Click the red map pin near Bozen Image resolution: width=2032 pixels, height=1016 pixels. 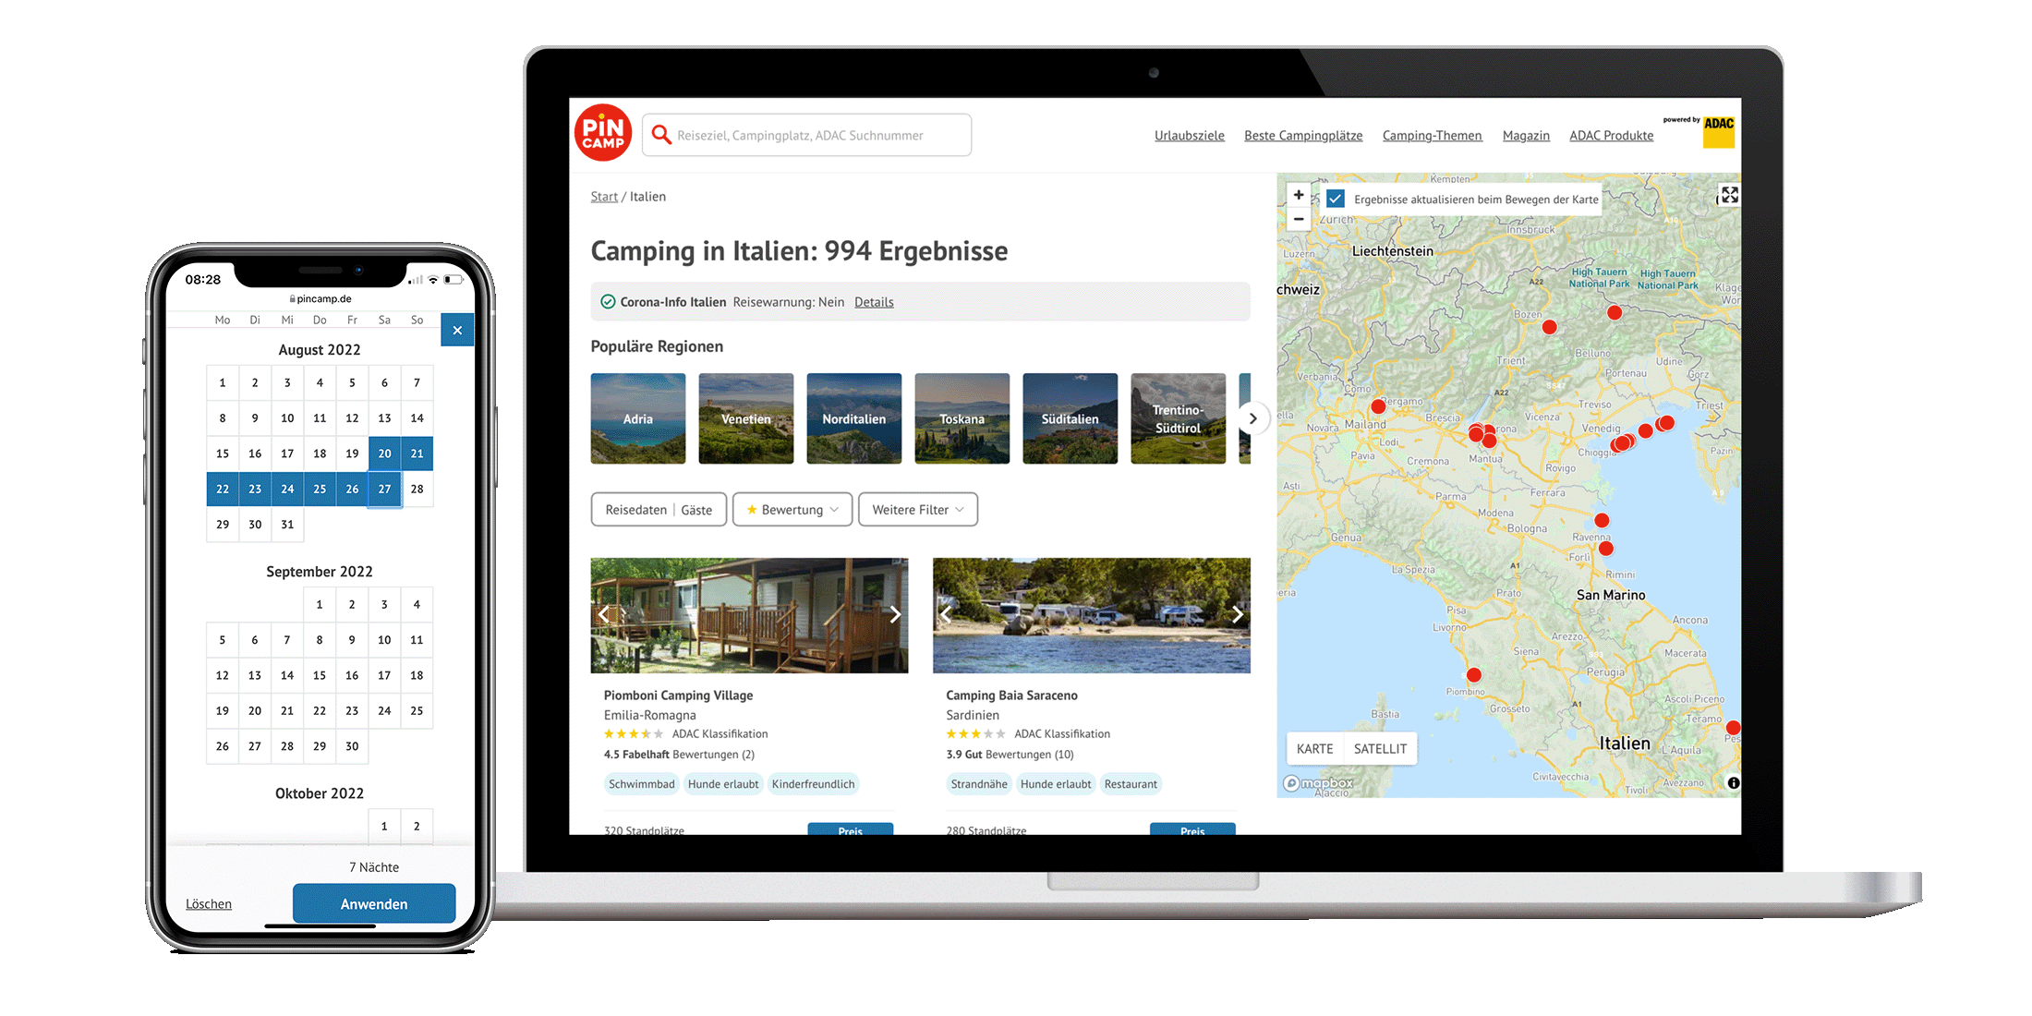tap(1549, 327)
